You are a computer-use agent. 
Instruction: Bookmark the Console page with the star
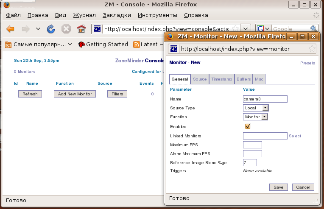click(x=235, y=29)
